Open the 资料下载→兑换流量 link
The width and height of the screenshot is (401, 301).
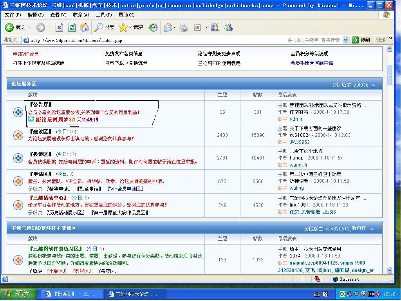[126, 63]
